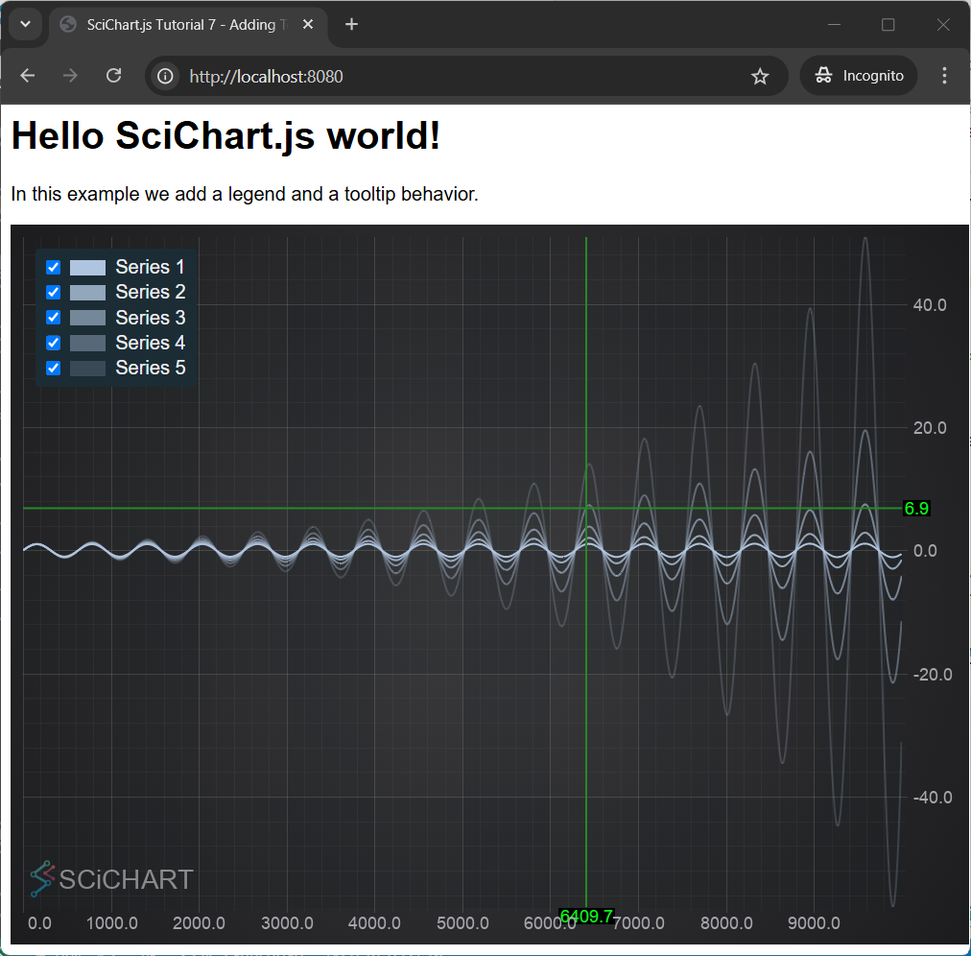View site information icon in address bar
This screenshot has width=971, height=956.
(x=165, y=76)
